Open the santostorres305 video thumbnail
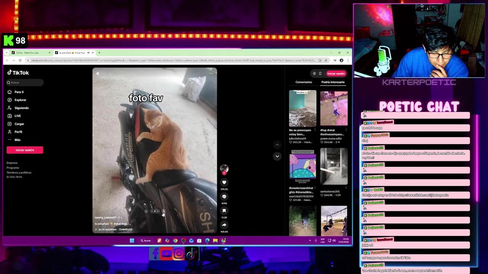 click(x=334, y=166)
